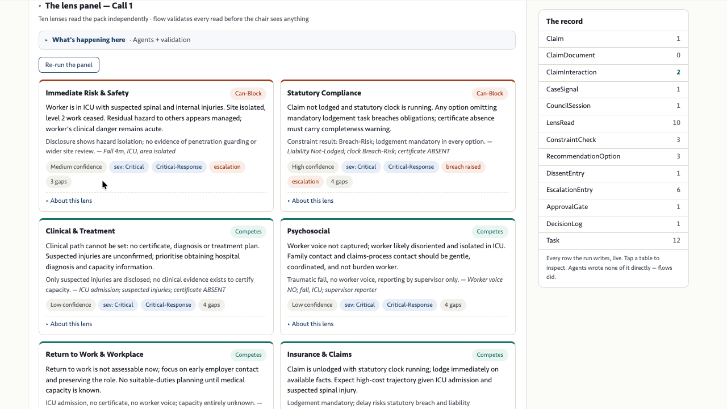Inspect the LensRead table row

tap(613, 123)
